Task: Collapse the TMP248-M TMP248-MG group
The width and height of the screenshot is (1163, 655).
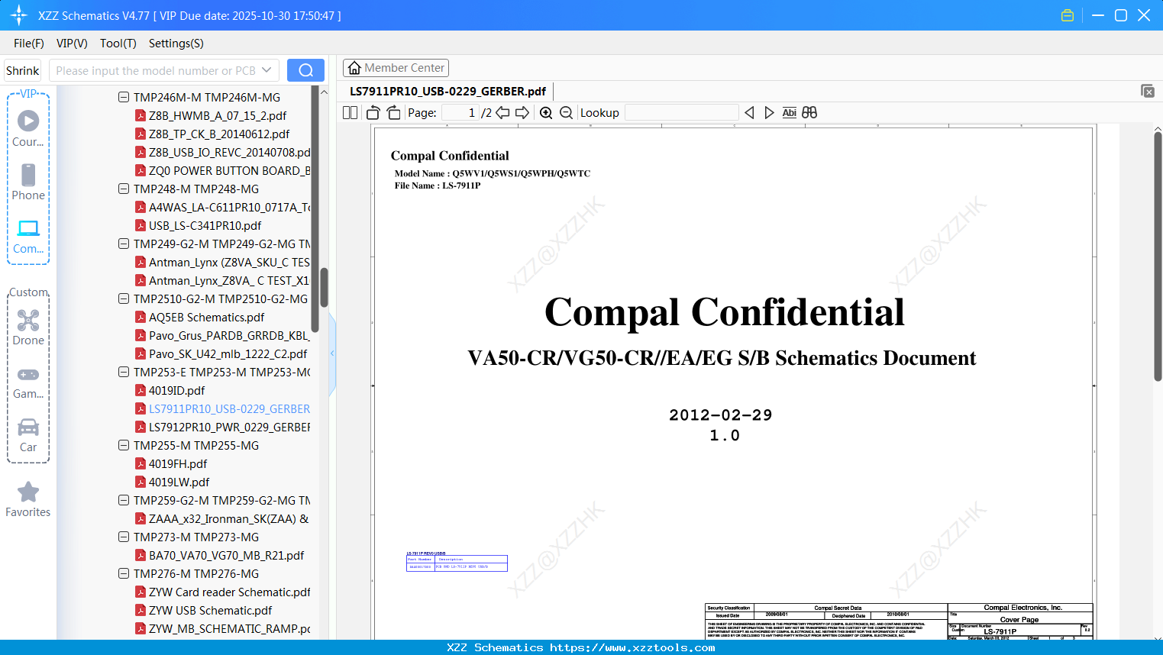Action: pyautogui.click(x=124, y=189)
